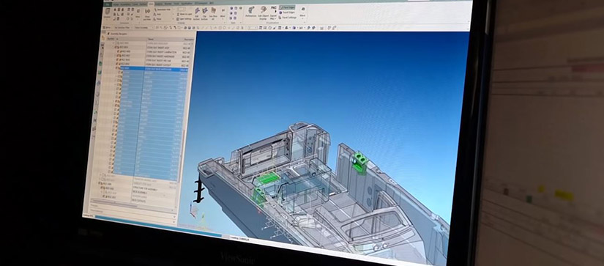Expand the More gallery in Visualization group
The image size is (604, 266).
click(302, 12)
